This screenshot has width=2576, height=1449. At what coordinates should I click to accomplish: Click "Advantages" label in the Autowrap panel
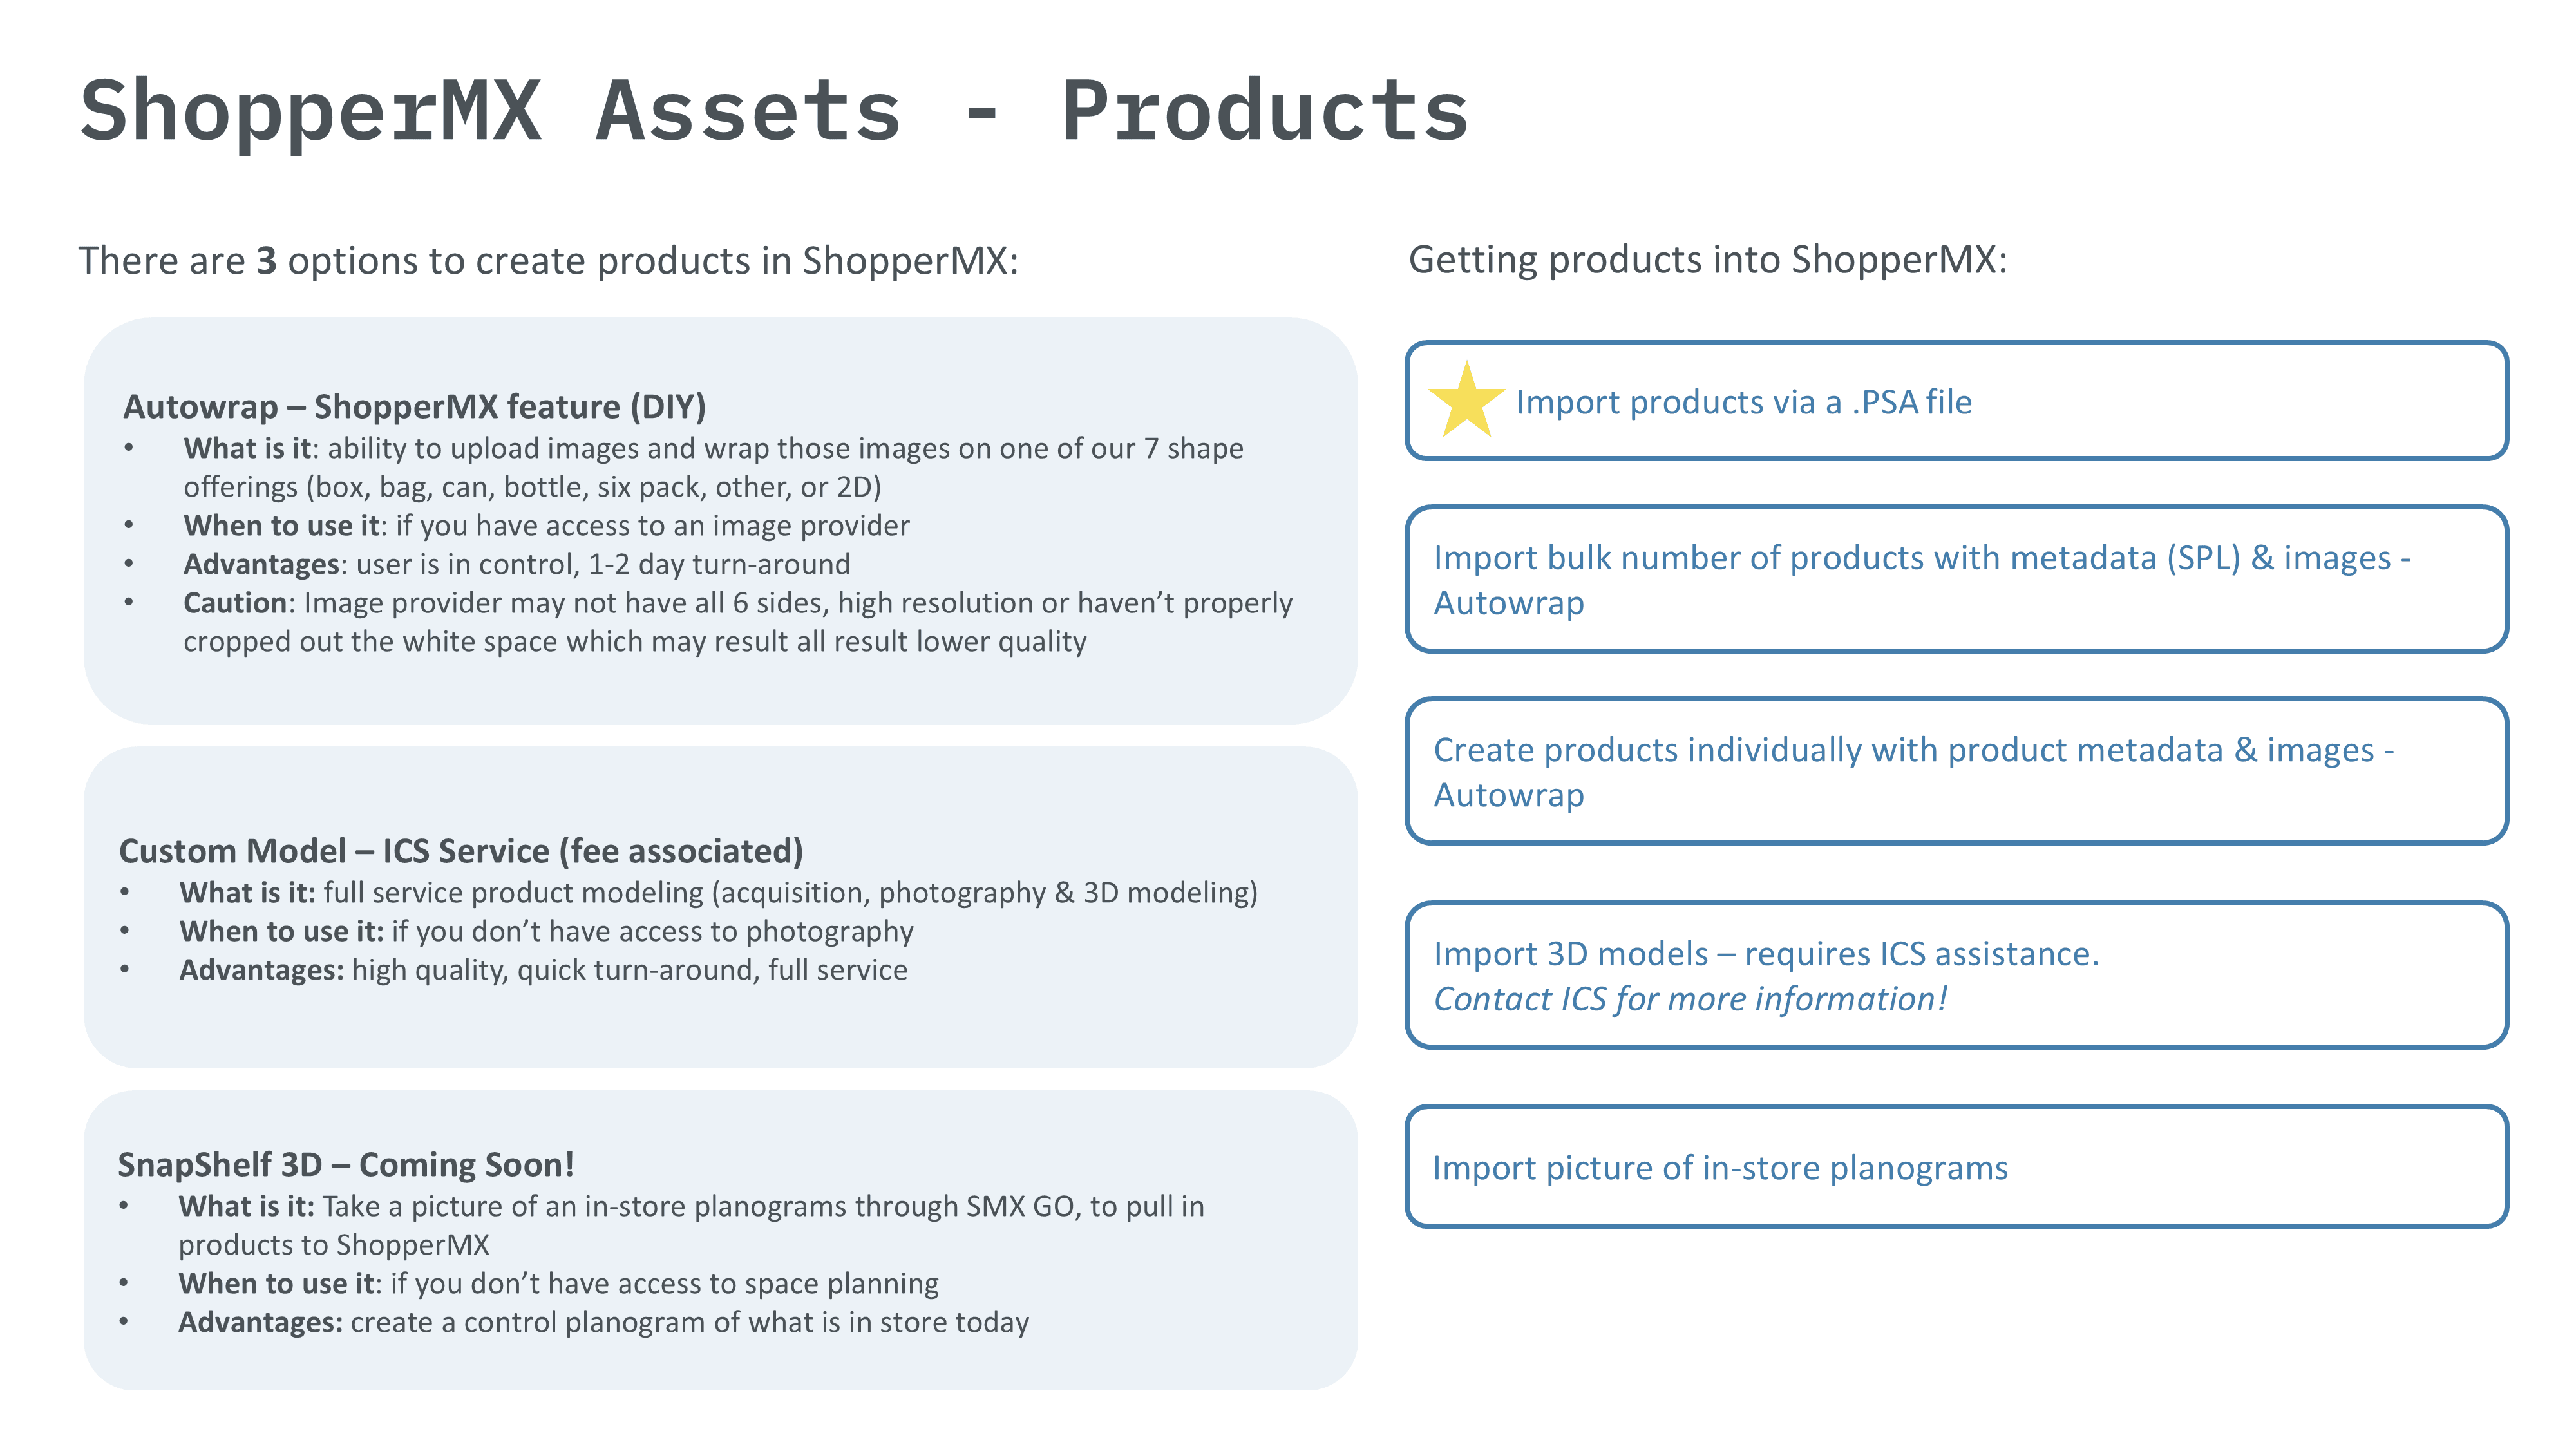tap(262, 564)
